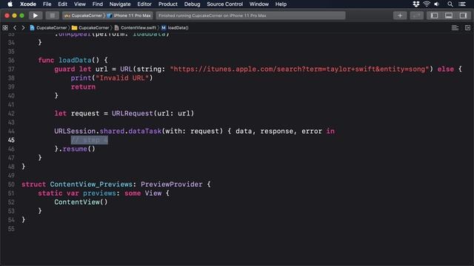Open editor options lines icon
The width and height of the screenshot is (474, 266).
pyautogui.click(x=455, y=28)
